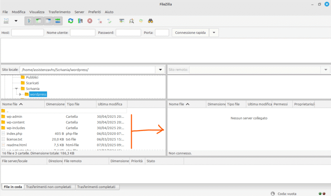
Task: Expand the quick connect history dropdown
Action: pos(214,33)
